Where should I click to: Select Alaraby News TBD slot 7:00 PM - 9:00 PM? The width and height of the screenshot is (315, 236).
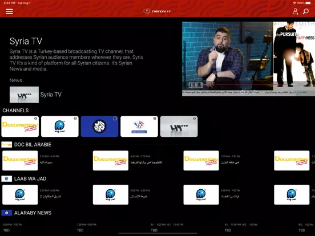[87, 227]
